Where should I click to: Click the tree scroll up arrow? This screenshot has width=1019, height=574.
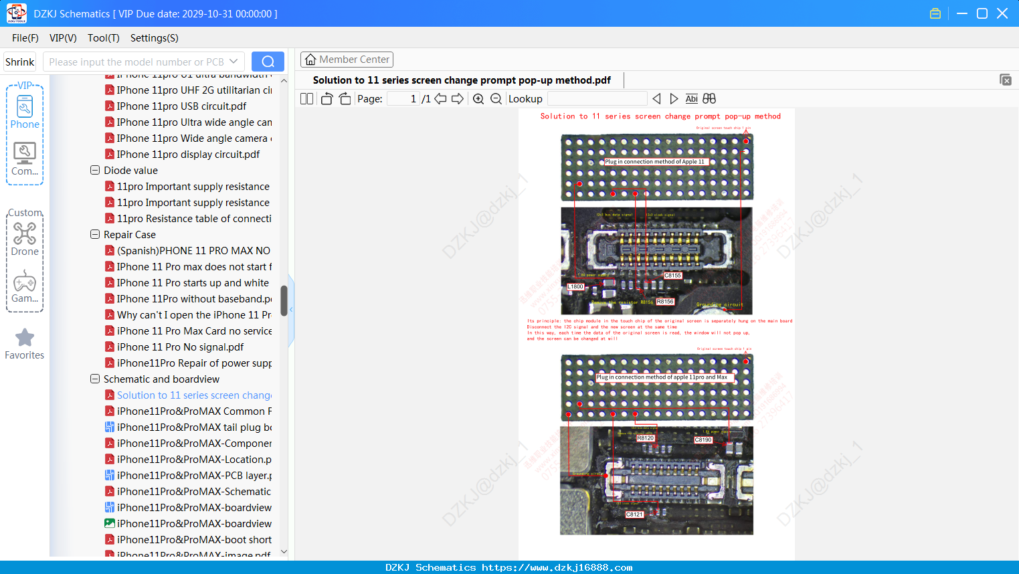pos(284,80)
